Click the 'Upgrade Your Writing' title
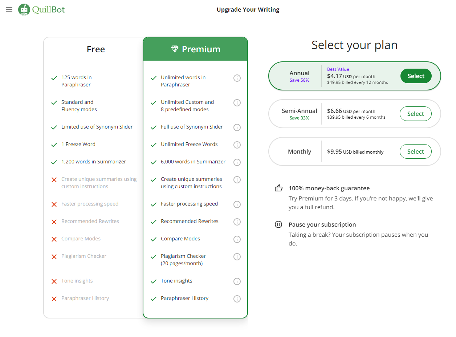This screenshot has width=456, height=337. click(x=248, y=9)
